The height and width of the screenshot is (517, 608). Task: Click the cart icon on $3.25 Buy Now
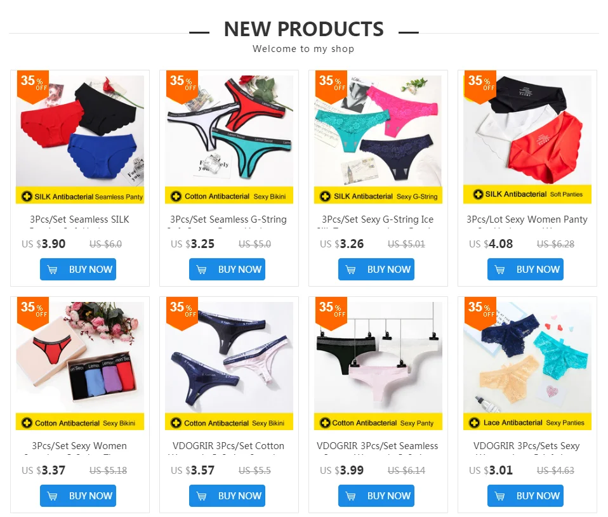(x=202, y=270)
